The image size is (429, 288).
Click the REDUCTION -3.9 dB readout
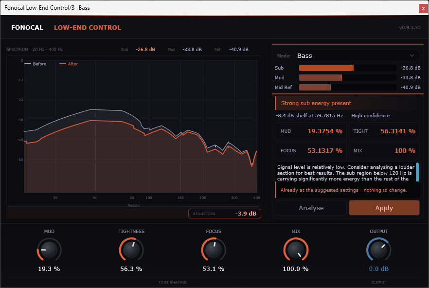coord(225,214)
